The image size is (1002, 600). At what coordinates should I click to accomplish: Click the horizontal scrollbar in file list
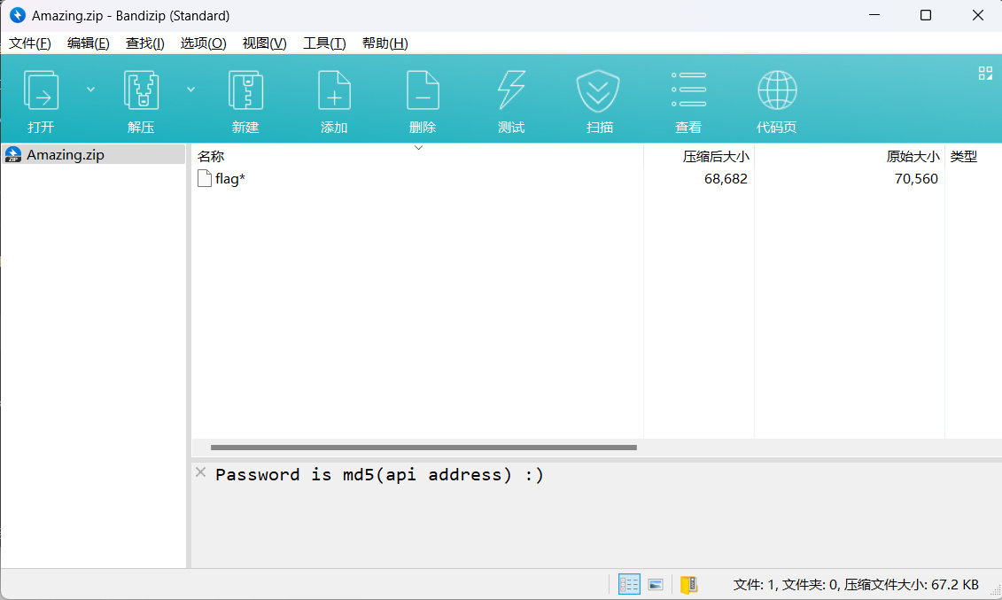click(423, 448)
